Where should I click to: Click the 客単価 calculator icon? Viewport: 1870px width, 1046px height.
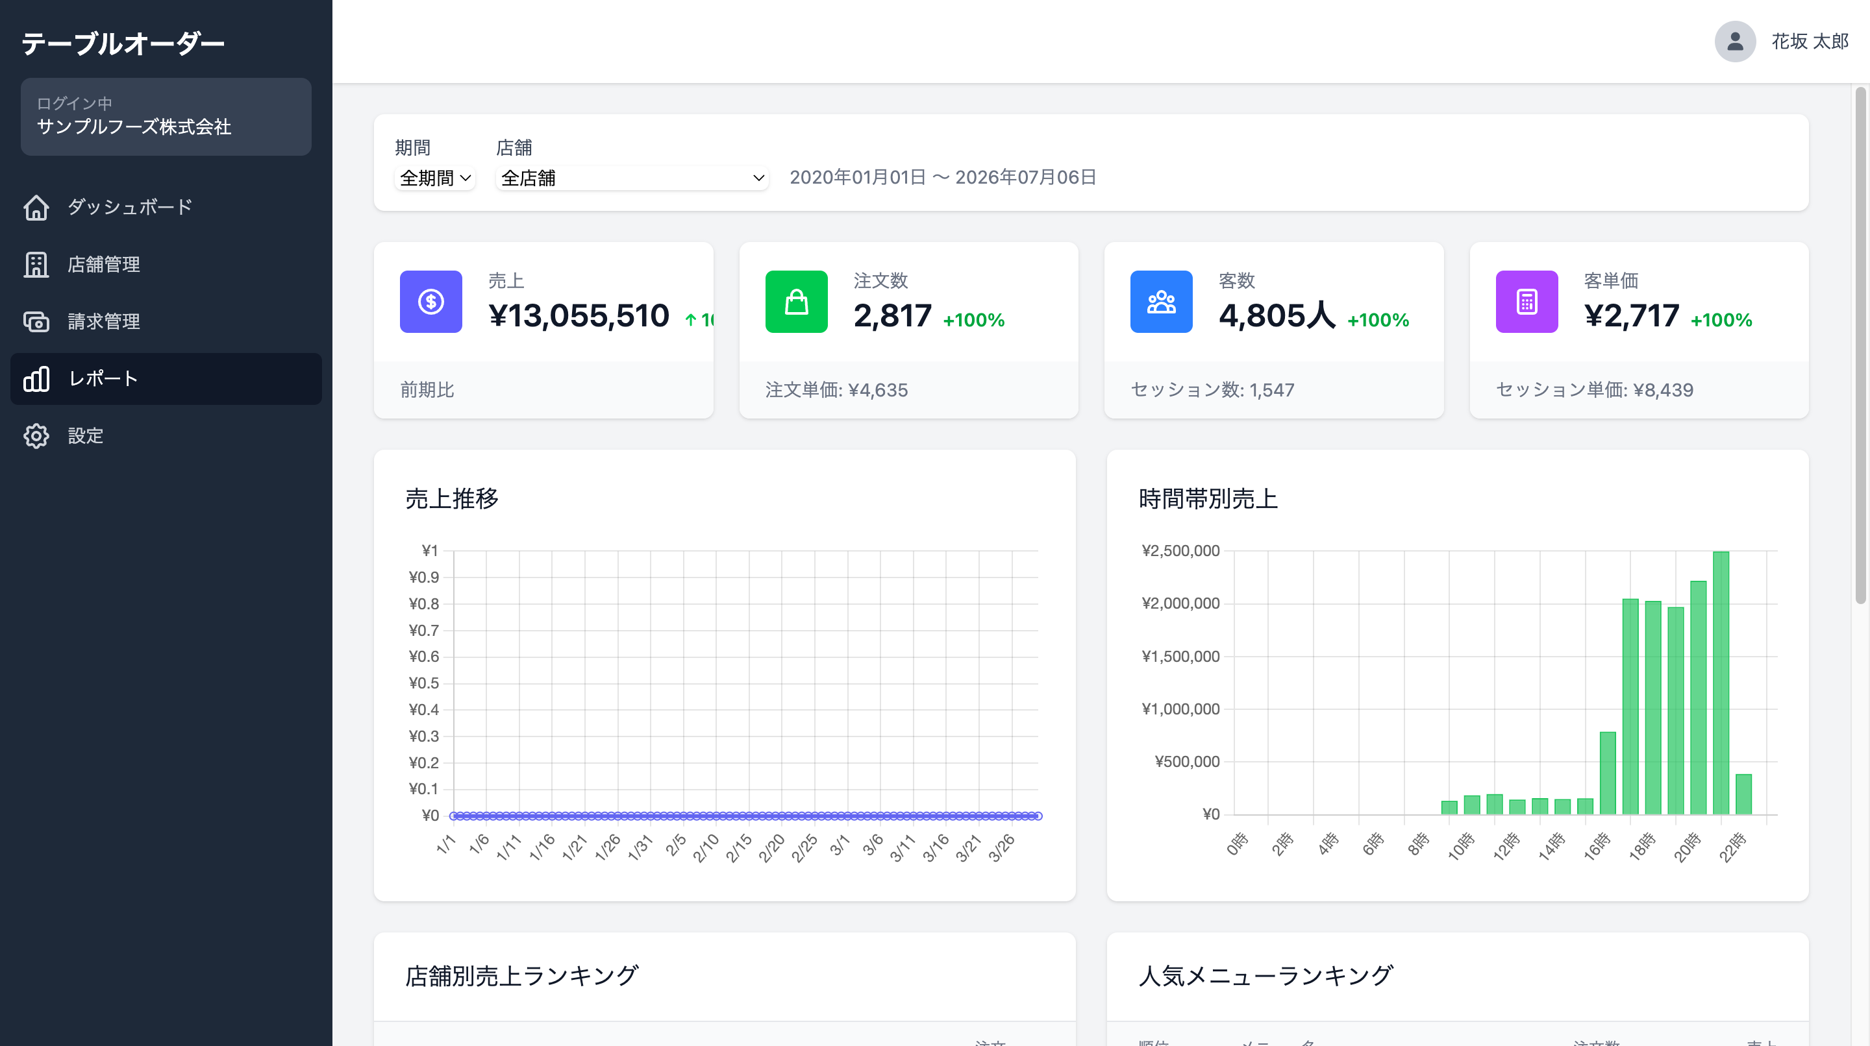(1527, 302)
